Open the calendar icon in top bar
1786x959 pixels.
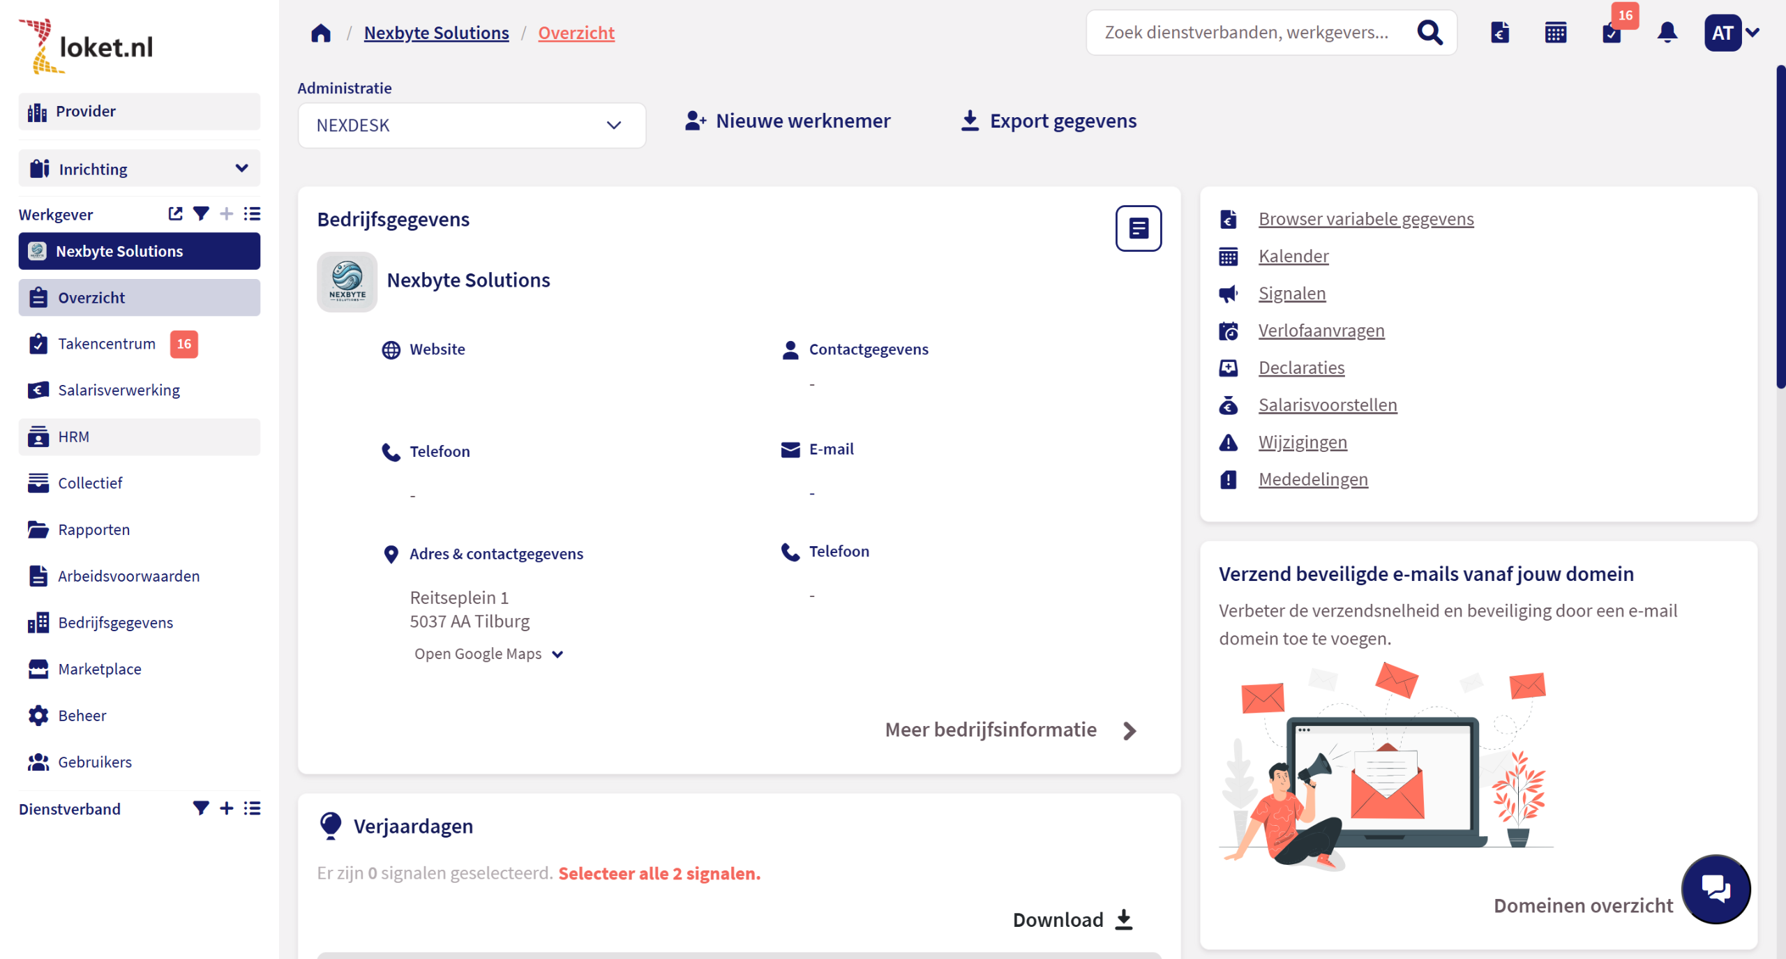point(1555,33)
